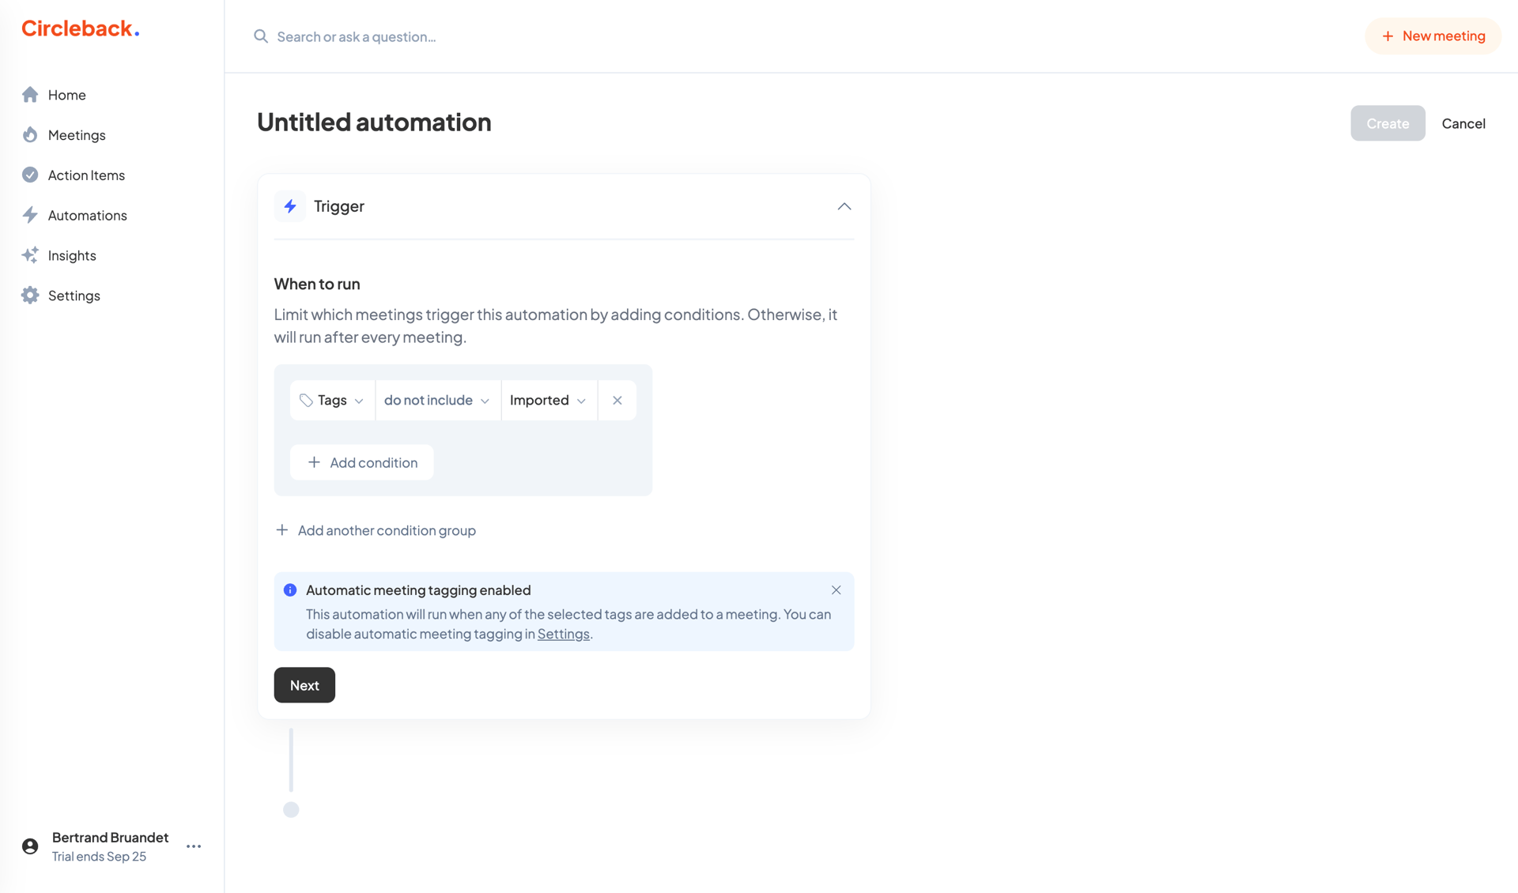Click the Insights sparkles icon

30,254
